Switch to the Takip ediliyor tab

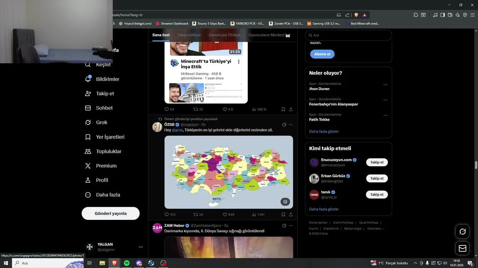click(x=189, y=35)
